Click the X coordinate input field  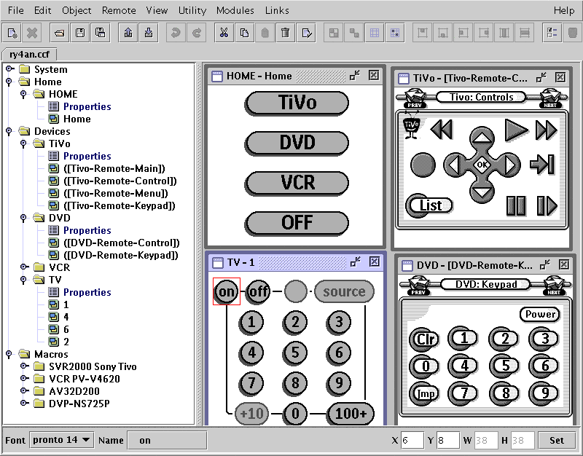tap(412, 440)
